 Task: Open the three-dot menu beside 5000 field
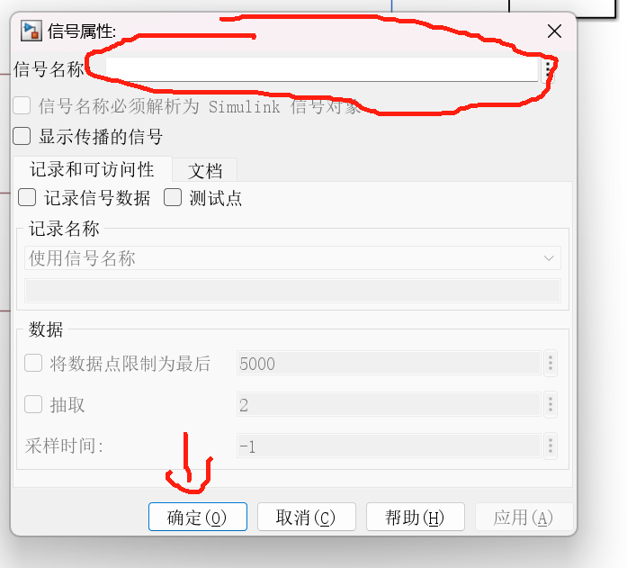point(551,363)
